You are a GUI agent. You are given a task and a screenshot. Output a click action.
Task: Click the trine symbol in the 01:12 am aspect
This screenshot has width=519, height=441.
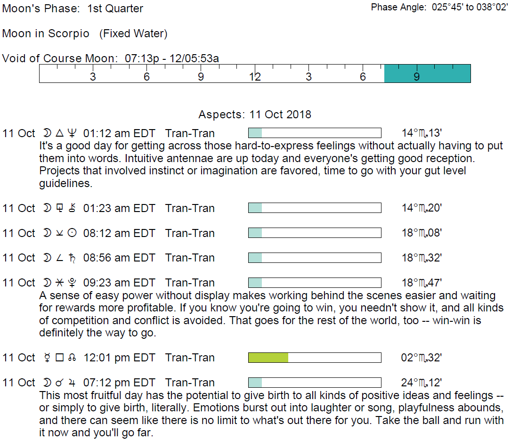(x=59, y=133)
